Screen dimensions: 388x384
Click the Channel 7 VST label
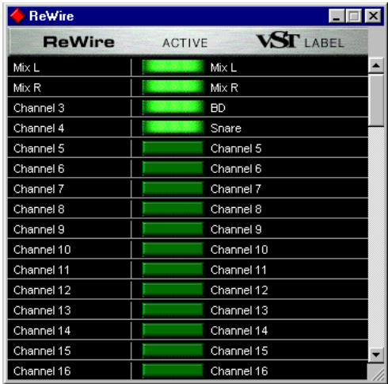pos(236,189)
